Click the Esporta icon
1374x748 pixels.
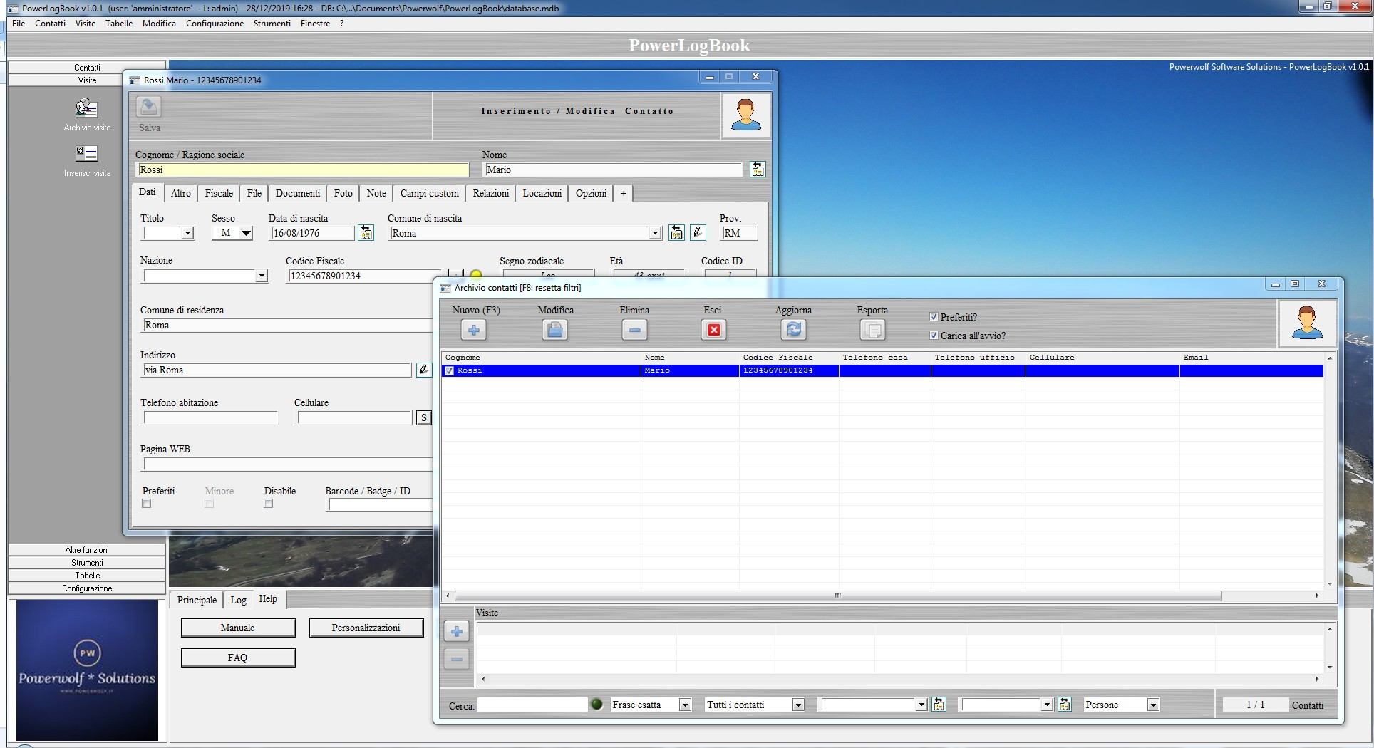[872, 330]
